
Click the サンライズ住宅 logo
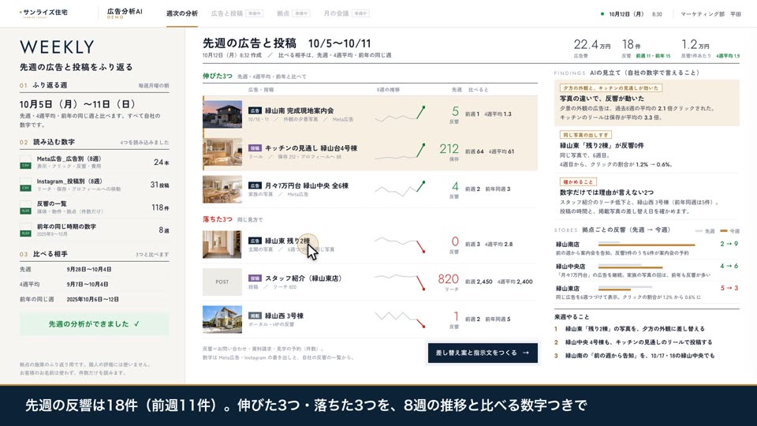44,13
